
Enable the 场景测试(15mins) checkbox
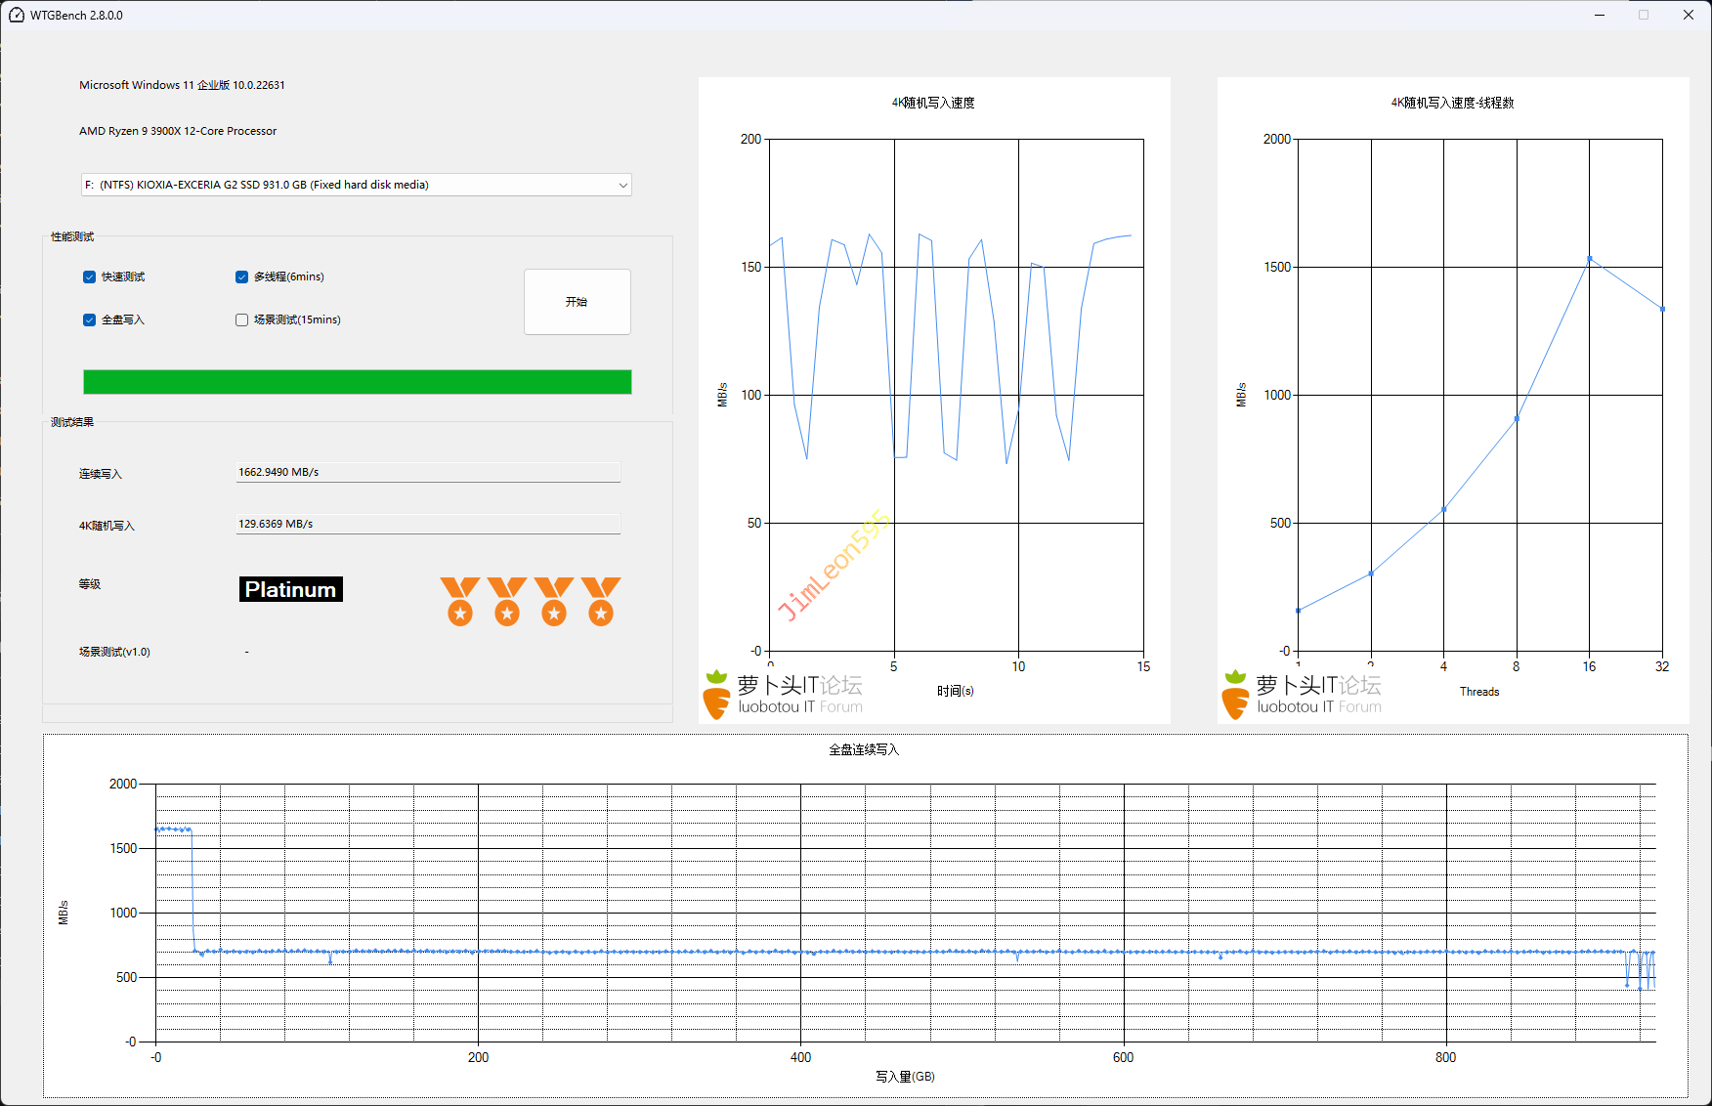(242, 320)
